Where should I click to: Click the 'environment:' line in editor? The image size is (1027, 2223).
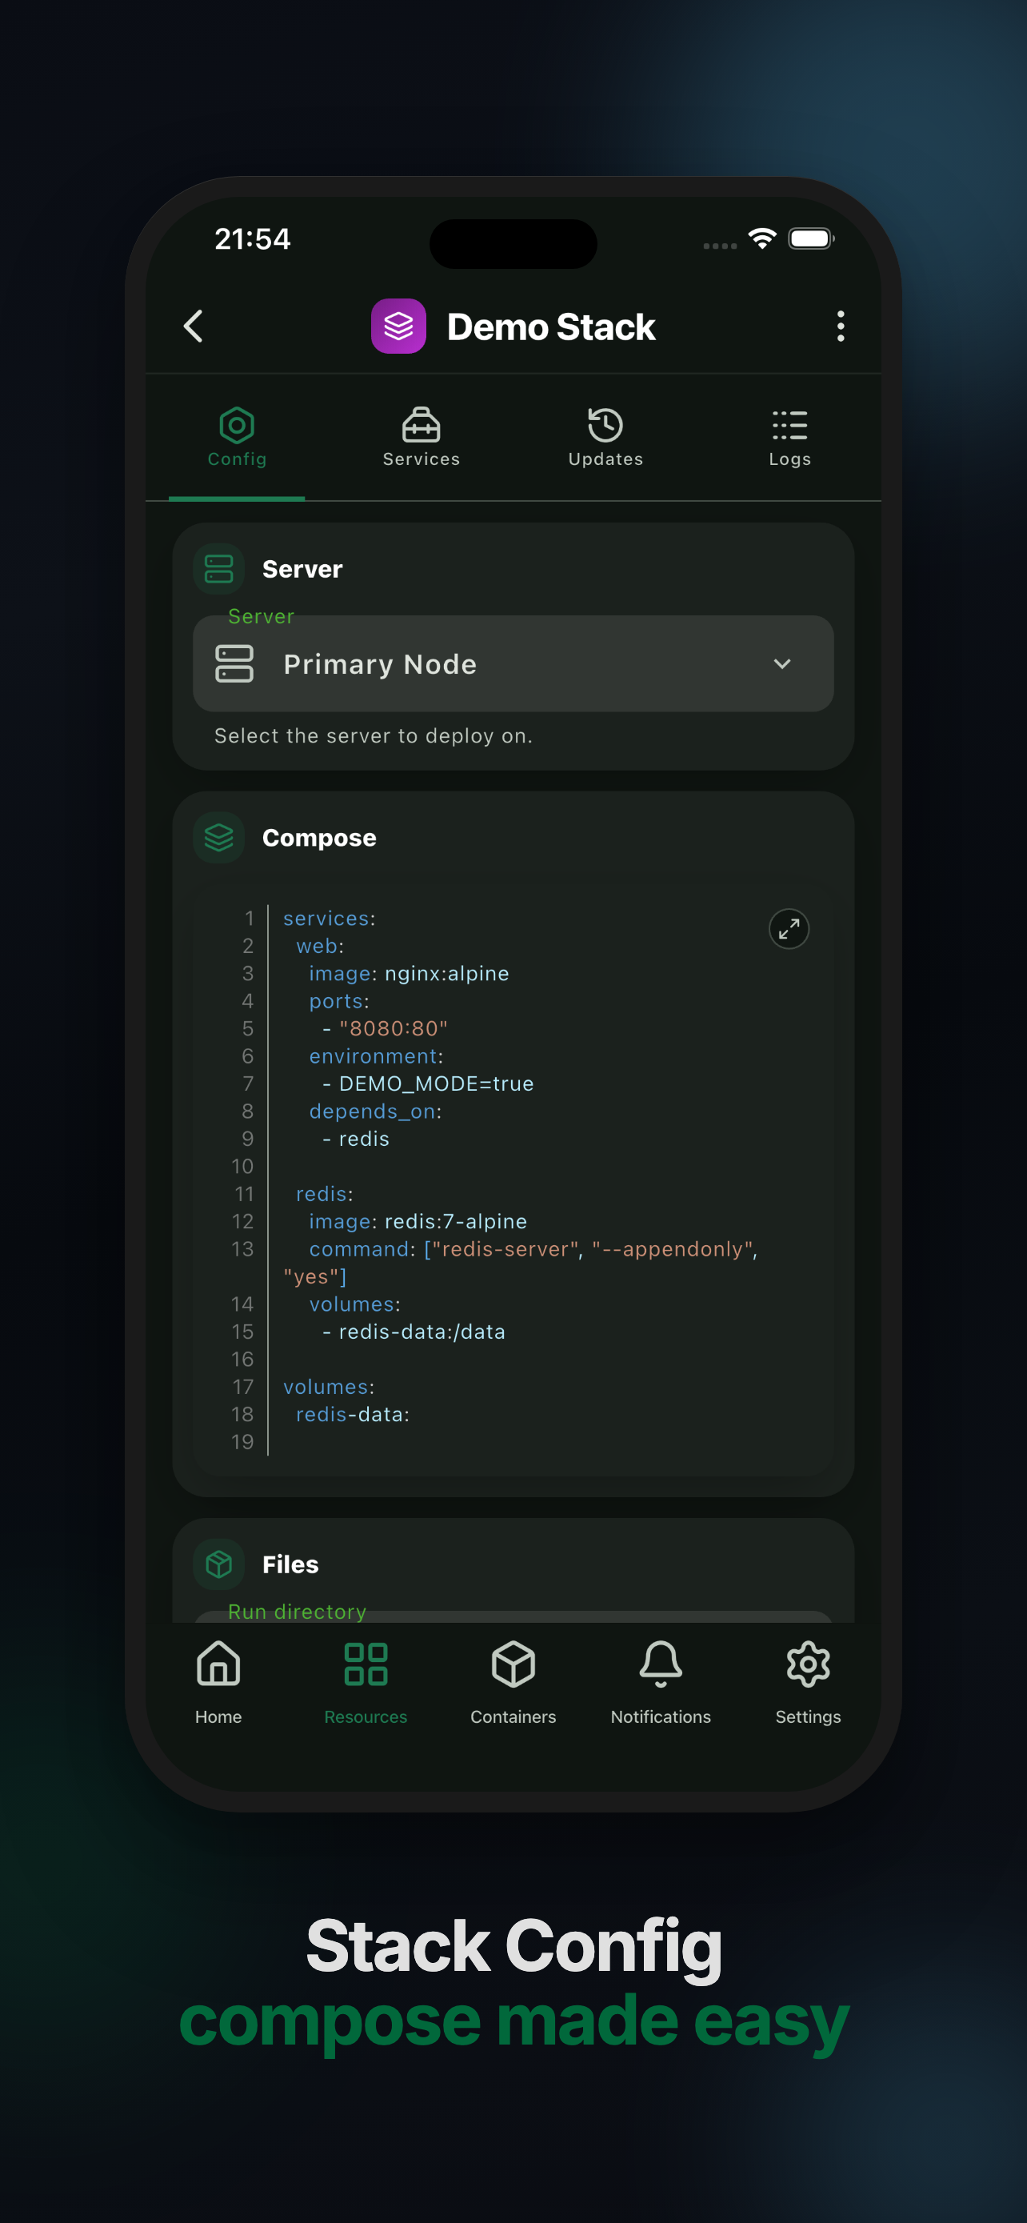click(376, 1056)
